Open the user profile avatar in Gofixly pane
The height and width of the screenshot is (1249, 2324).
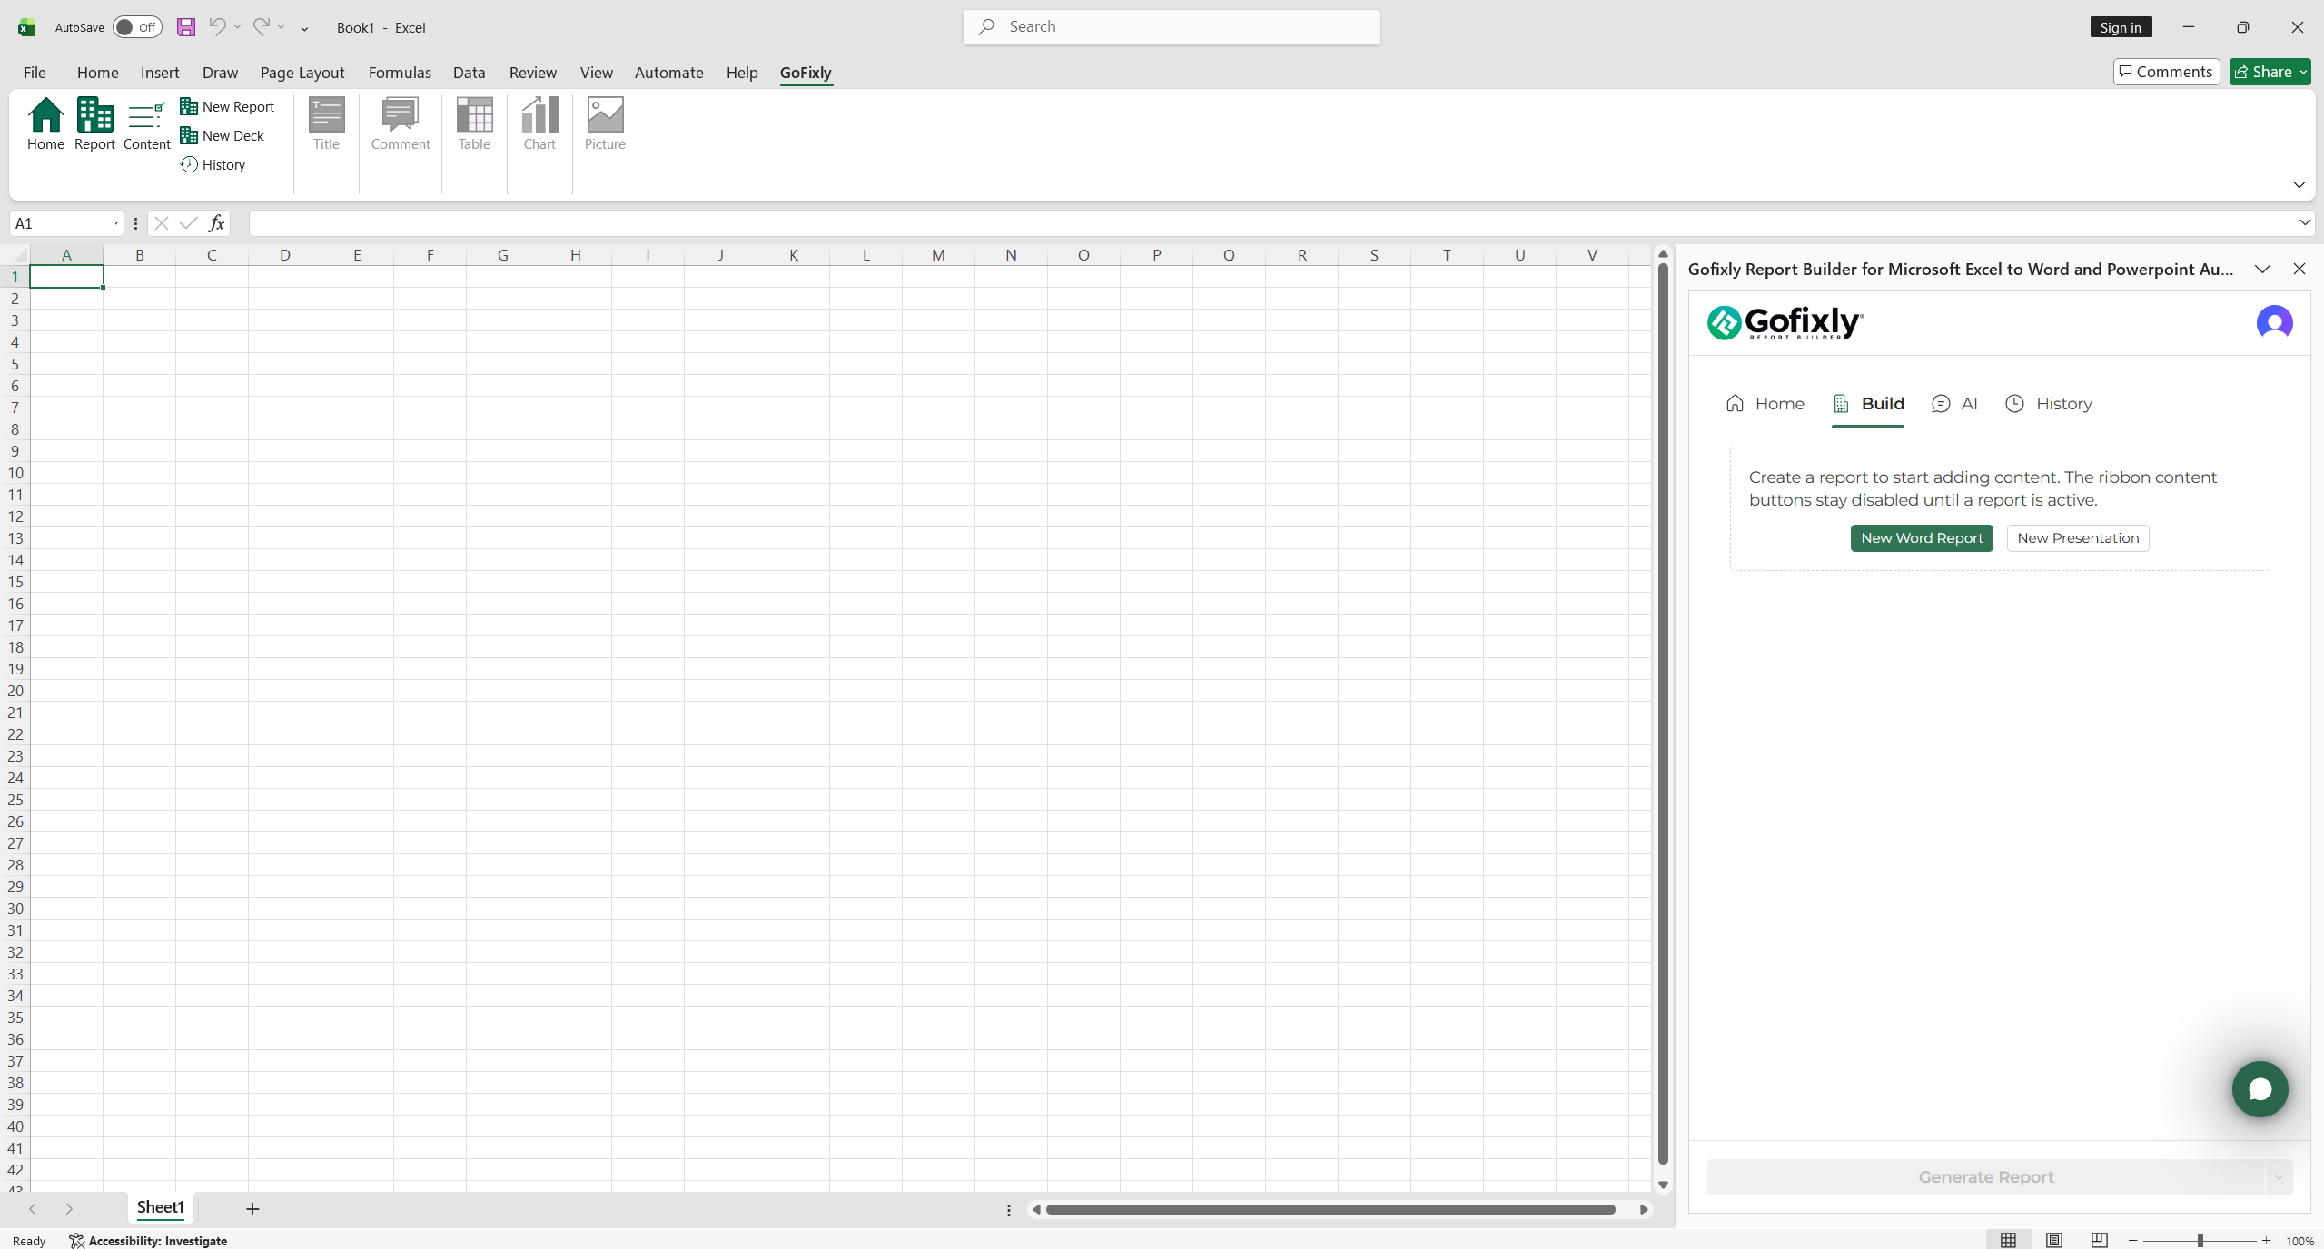(x=2274, y=322)
